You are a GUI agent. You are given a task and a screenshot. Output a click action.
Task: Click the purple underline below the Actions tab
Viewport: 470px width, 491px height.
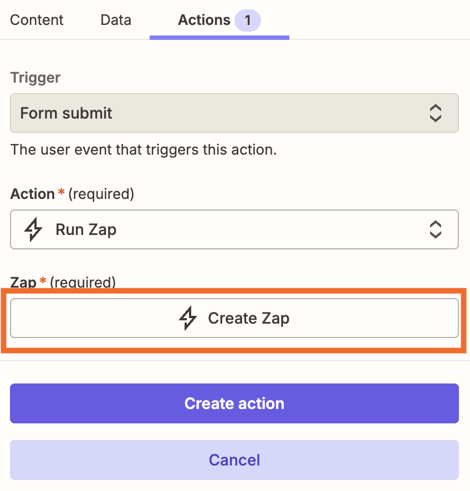coord(219,38)
